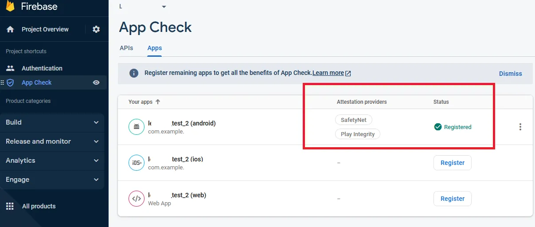Expand the Build category

pos(52,122)
